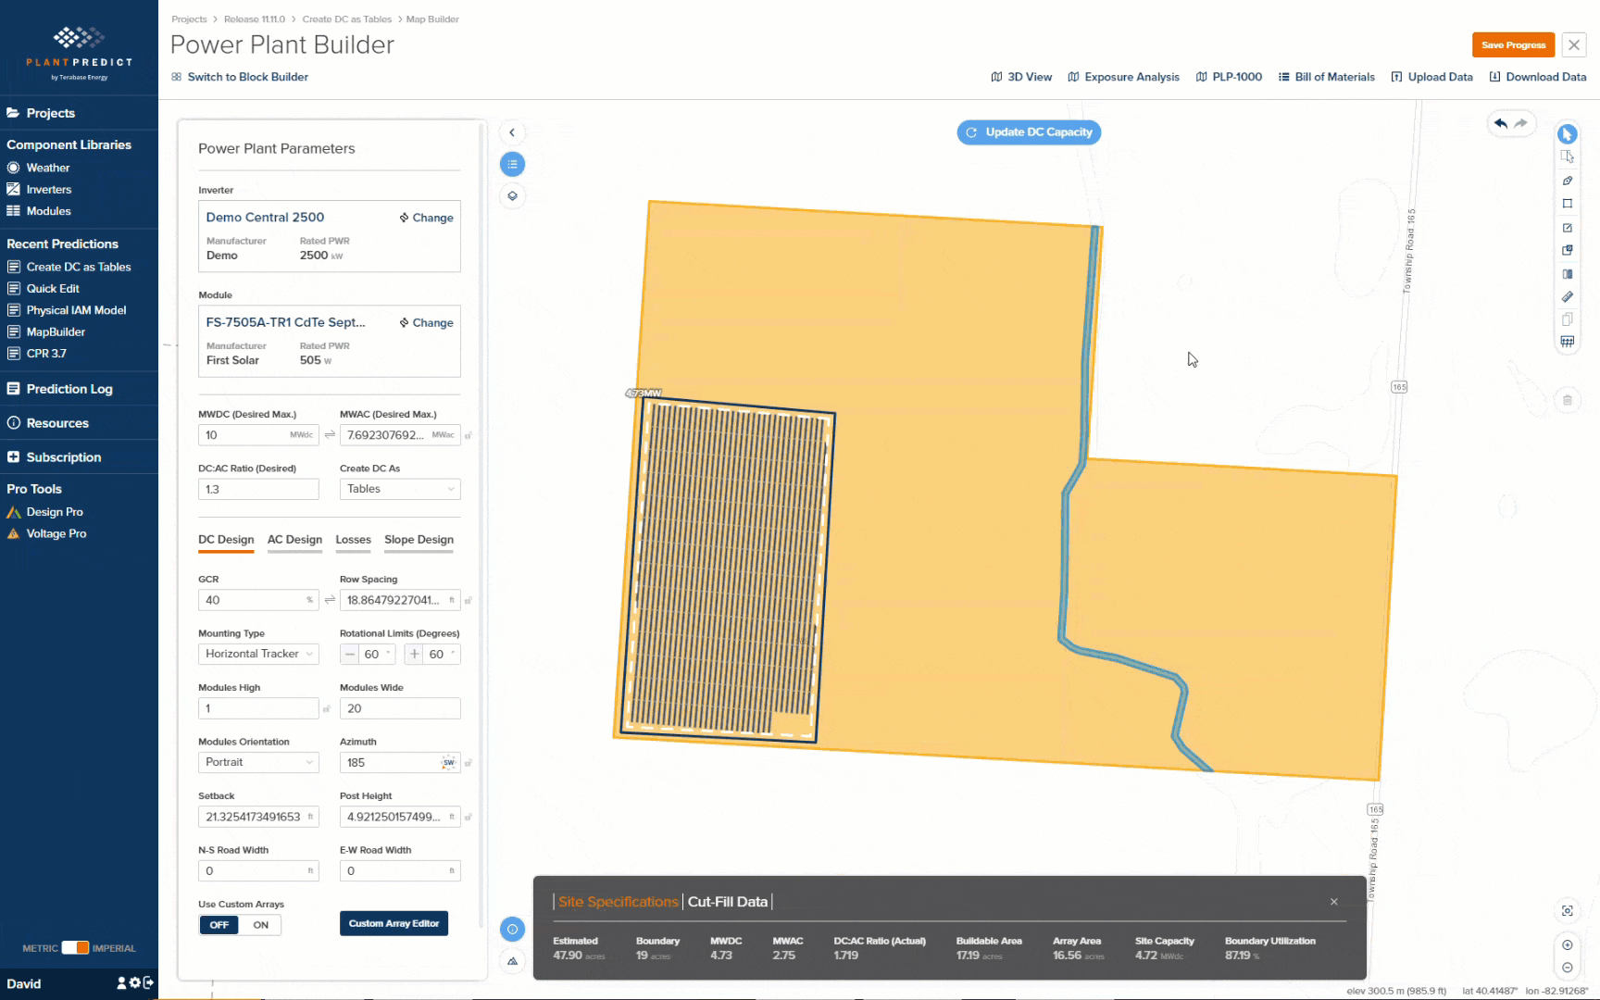Image resolution: width=1600 pixels, height=1000 pixels.
Task: Select the pointer cursor tool in map toolbar
Action: tap(1567, 134)
